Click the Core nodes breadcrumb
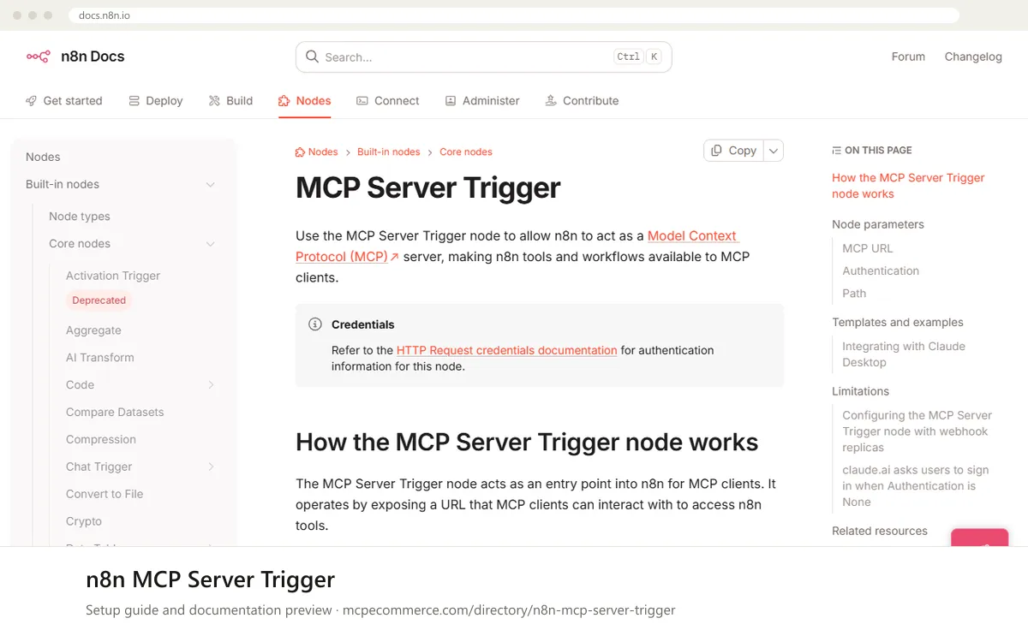The width and height of the screenshot is (1028, 642). (466, 152)
